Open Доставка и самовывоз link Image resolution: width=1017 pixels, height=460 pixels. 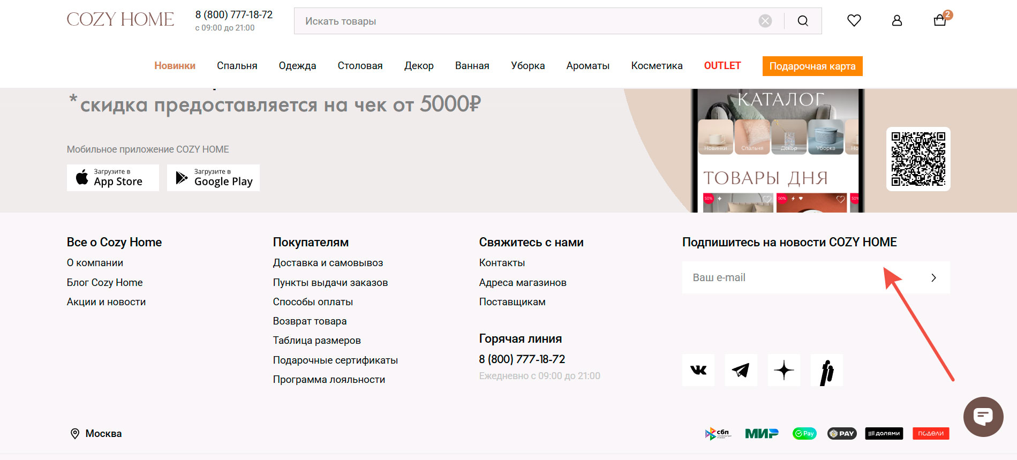click(x=328, y=263)
